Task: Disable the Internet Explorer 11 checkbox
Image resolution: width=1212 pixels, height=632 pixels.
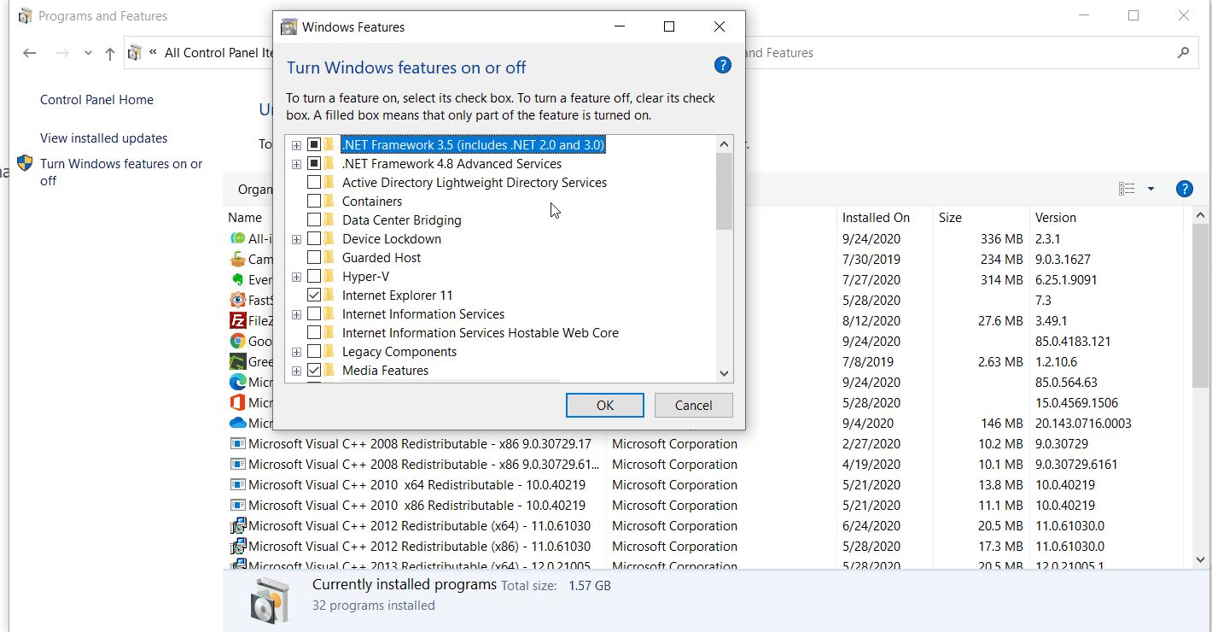Action: pyautogui.click(x=314, y=296)
